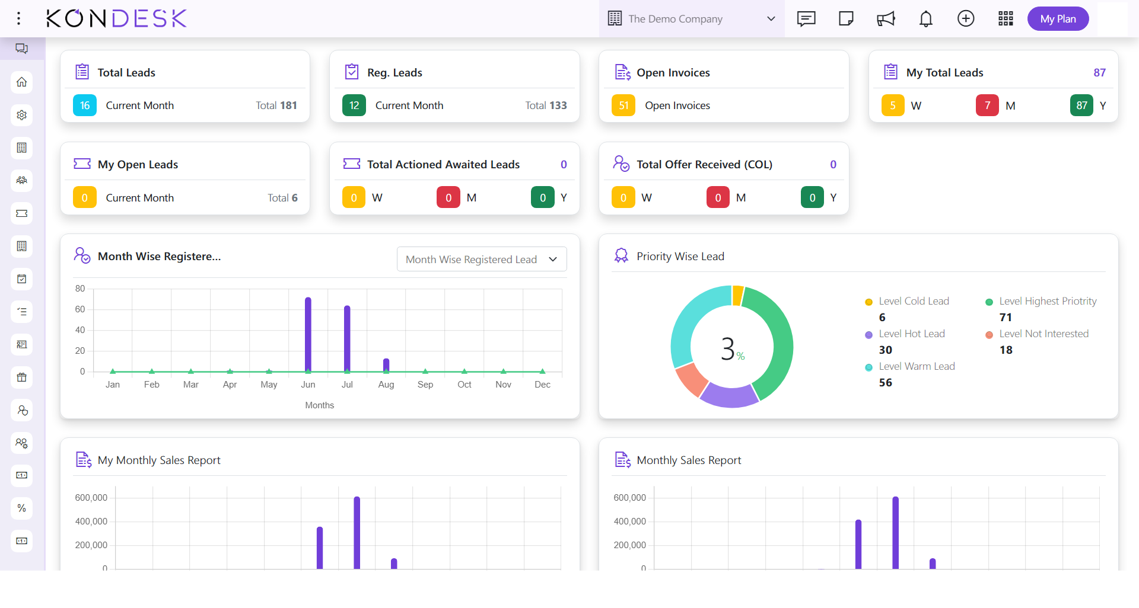This screenshot has height=608, width=1139.
Task: Open the three-dot vertical menu
Action: [19, 18]
